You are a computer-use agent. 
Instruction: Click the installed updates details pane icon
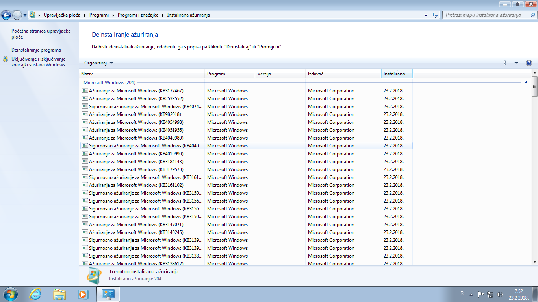click(x=94, y=275)
